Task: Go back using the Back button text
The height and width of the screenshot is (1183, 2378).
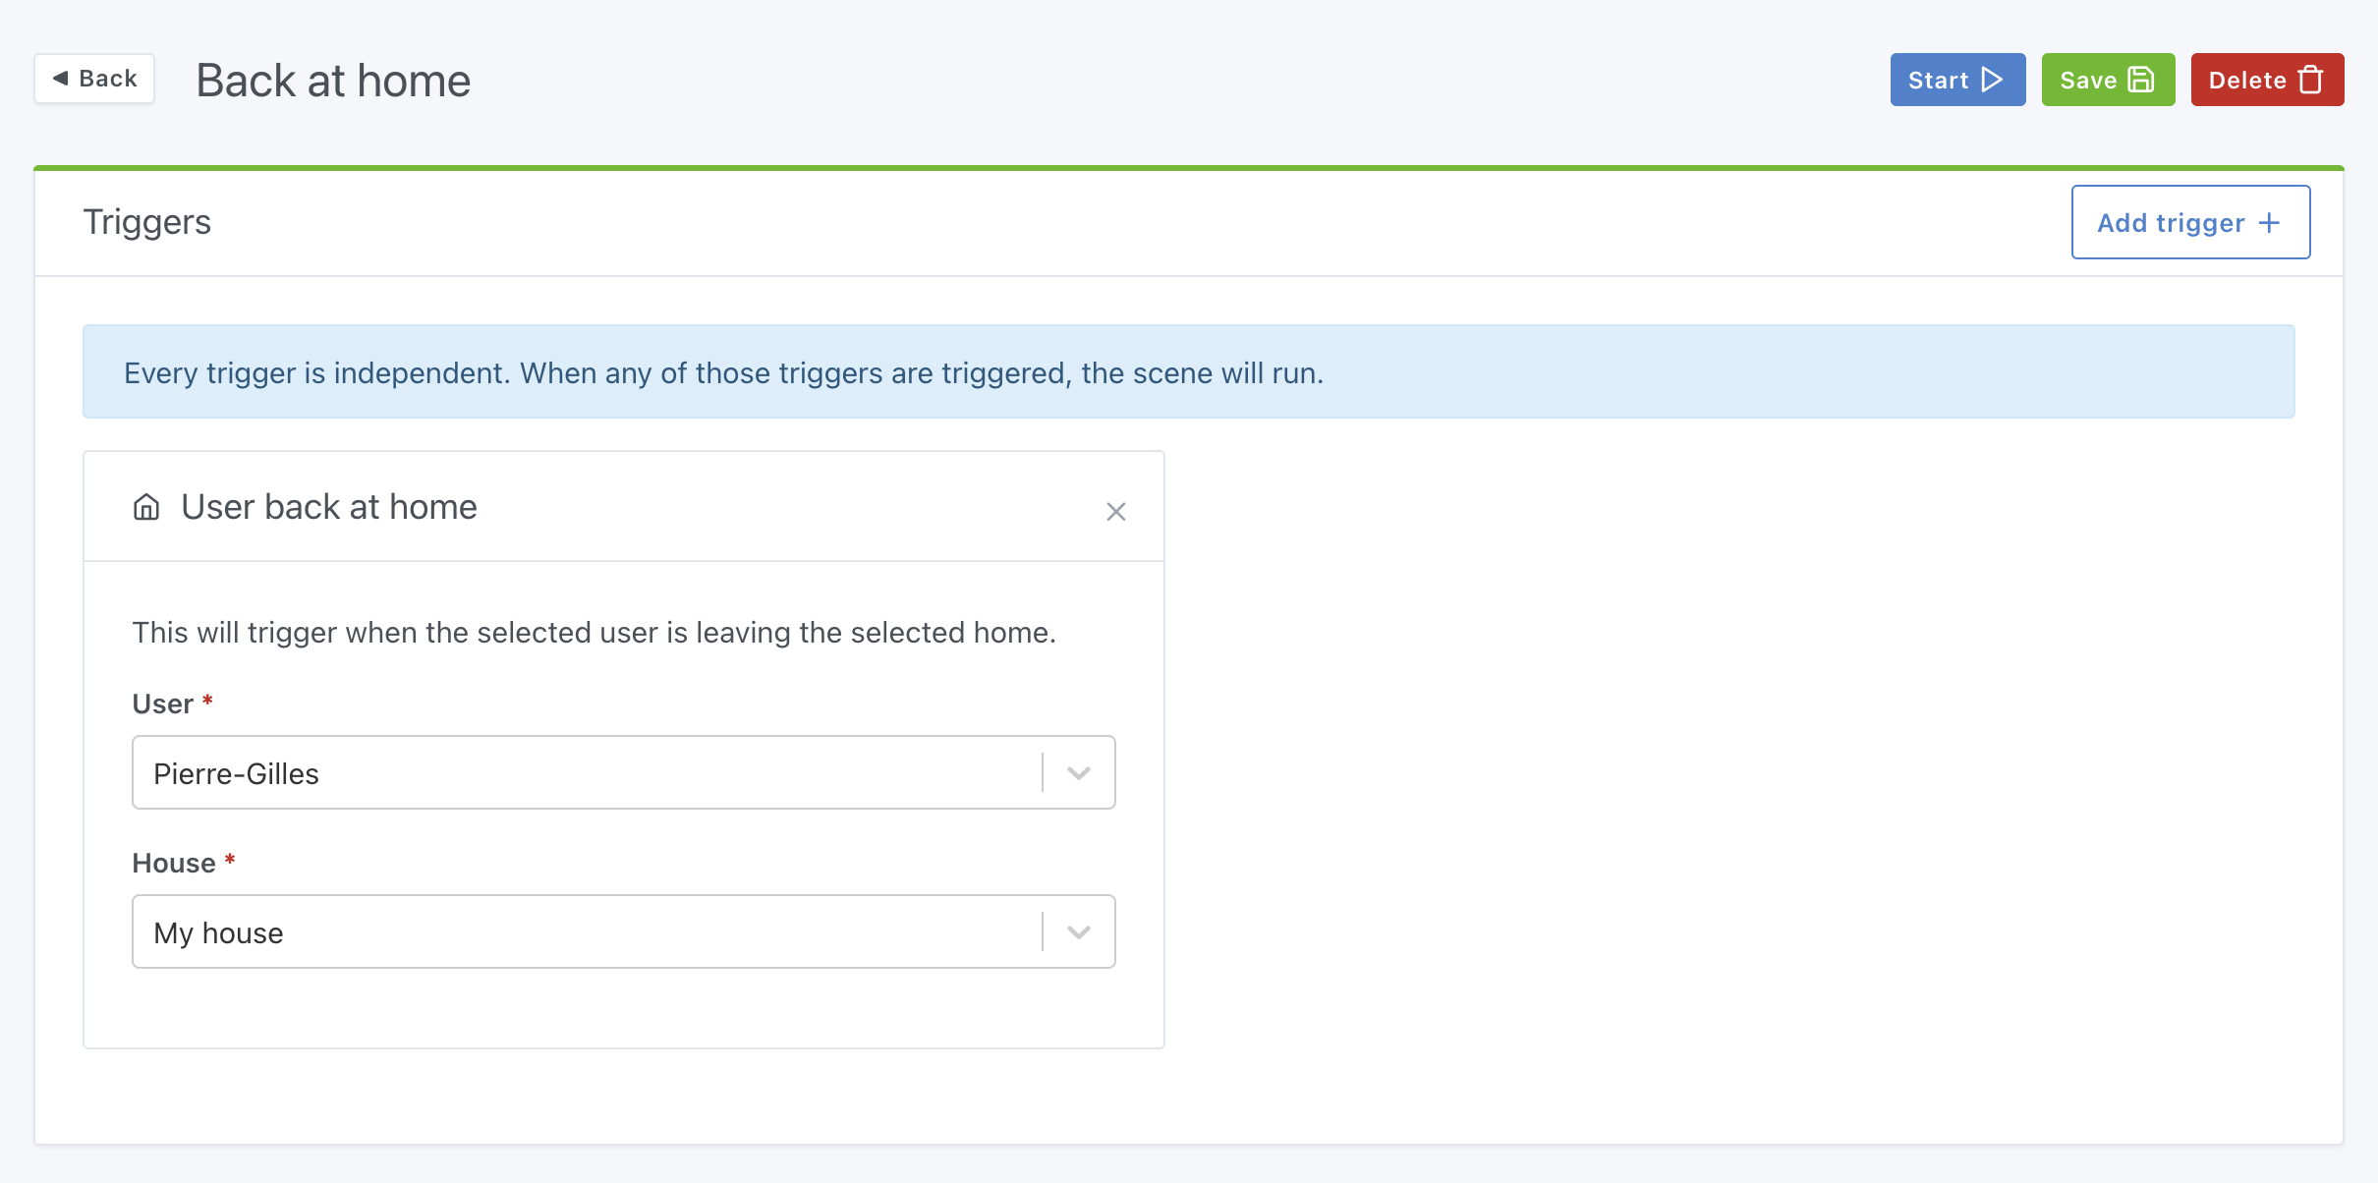Action: tap(108, 79)
